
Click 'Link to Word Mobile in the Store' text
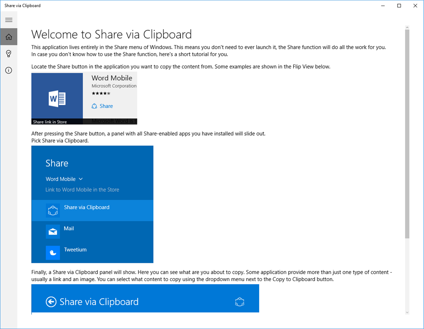82,190
